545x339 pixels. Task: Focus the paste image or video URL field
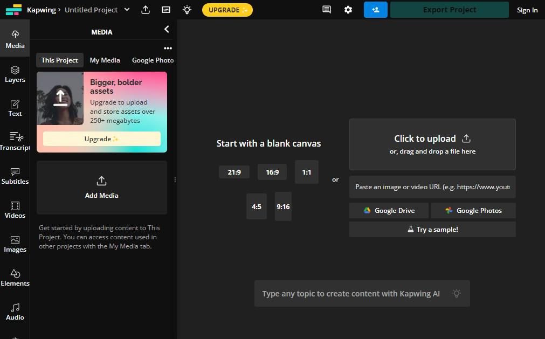[x=432, y=187]
